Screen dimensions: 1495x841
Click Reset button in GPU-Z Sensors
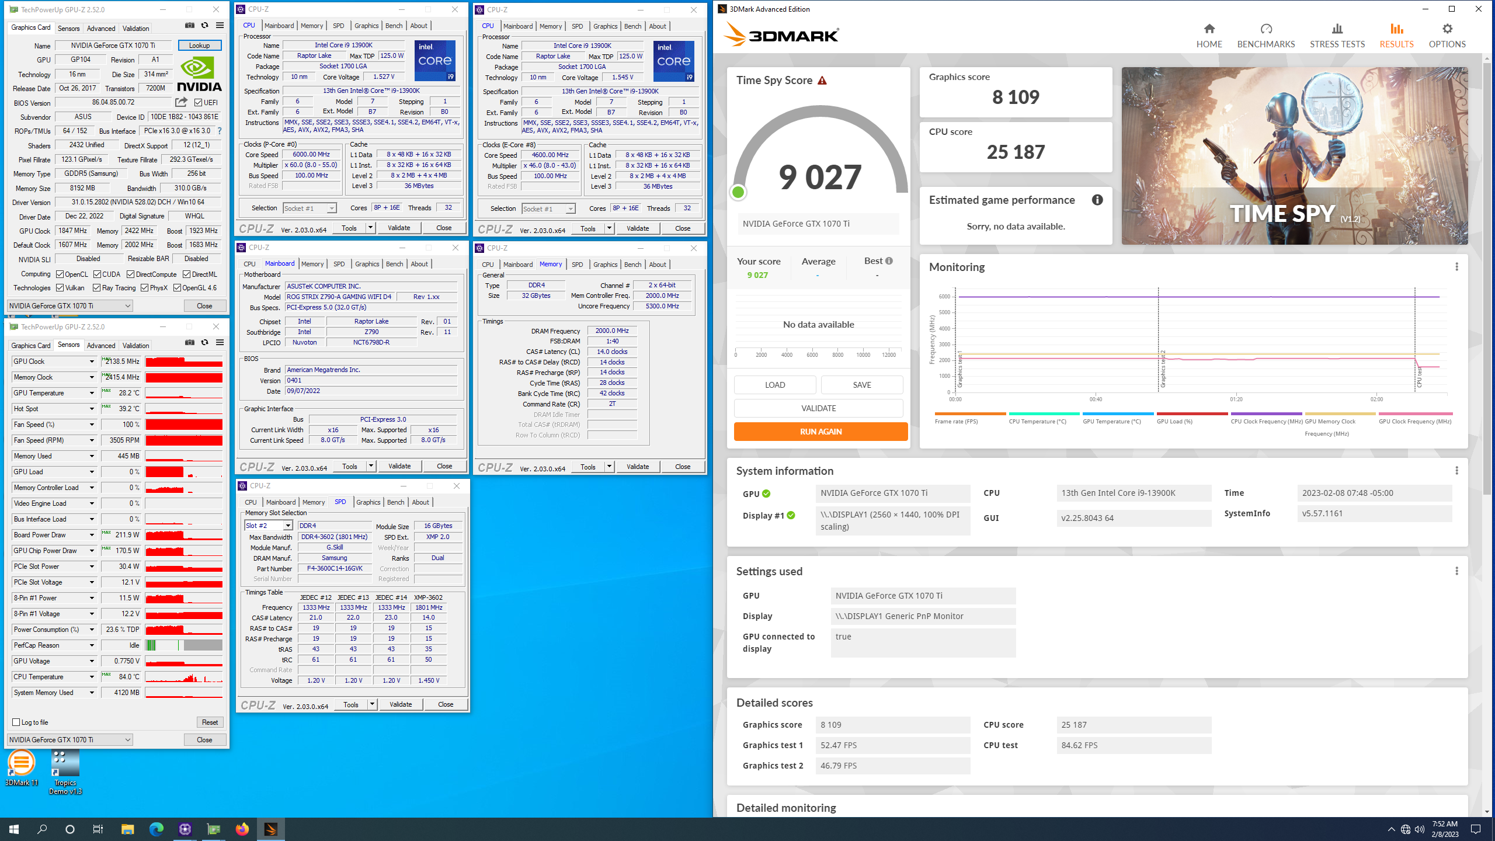point(210,722)
